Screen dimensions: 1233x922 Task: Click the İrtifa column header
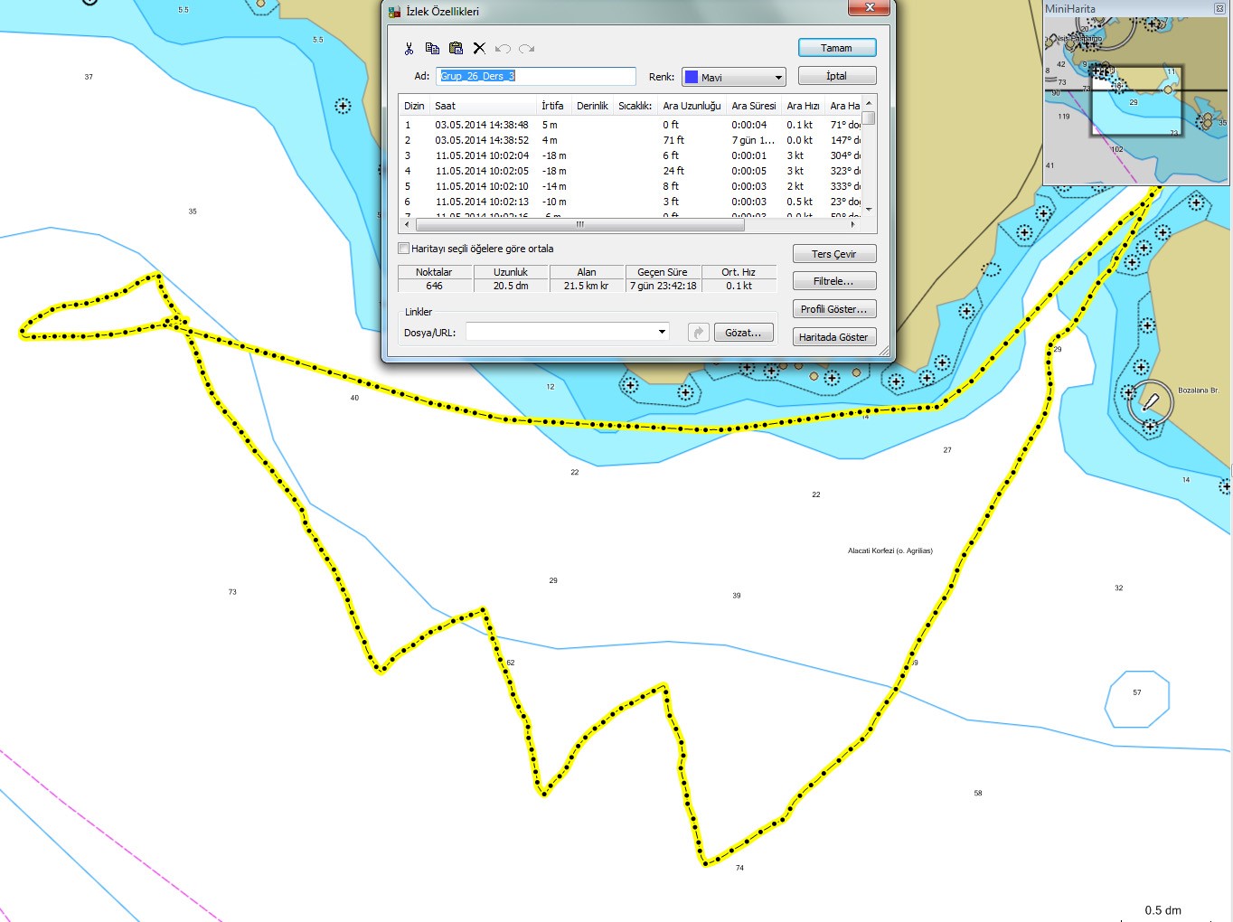click(554, 106)
